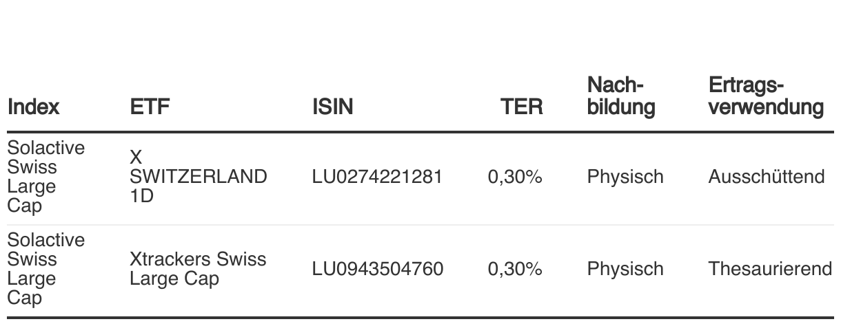
Task: Select the TER column header
Action: tap(522, 107)
